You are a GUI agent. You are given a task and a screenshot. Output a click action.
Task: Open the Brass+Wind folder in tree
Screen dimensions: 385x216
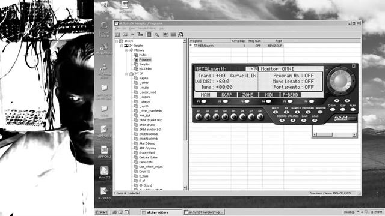[x=147, y=153]
